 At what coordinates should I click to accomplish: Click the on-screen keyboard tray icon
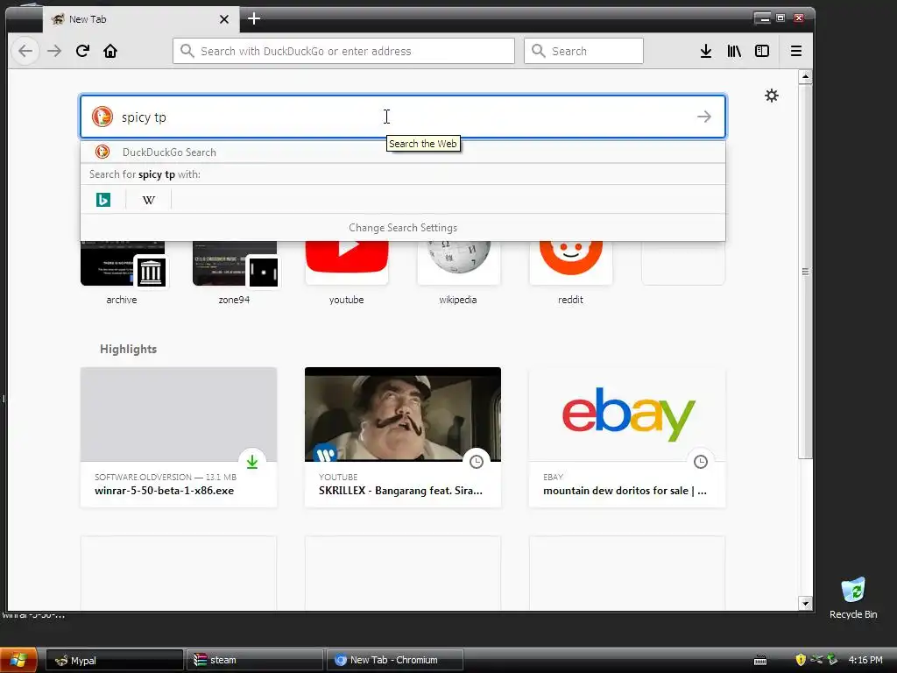coord(760,661)
